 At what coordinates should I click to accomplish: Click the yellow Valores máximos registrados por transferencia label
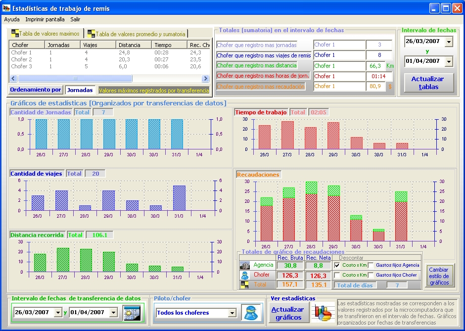pyautogui.click(x=154, y=91)
